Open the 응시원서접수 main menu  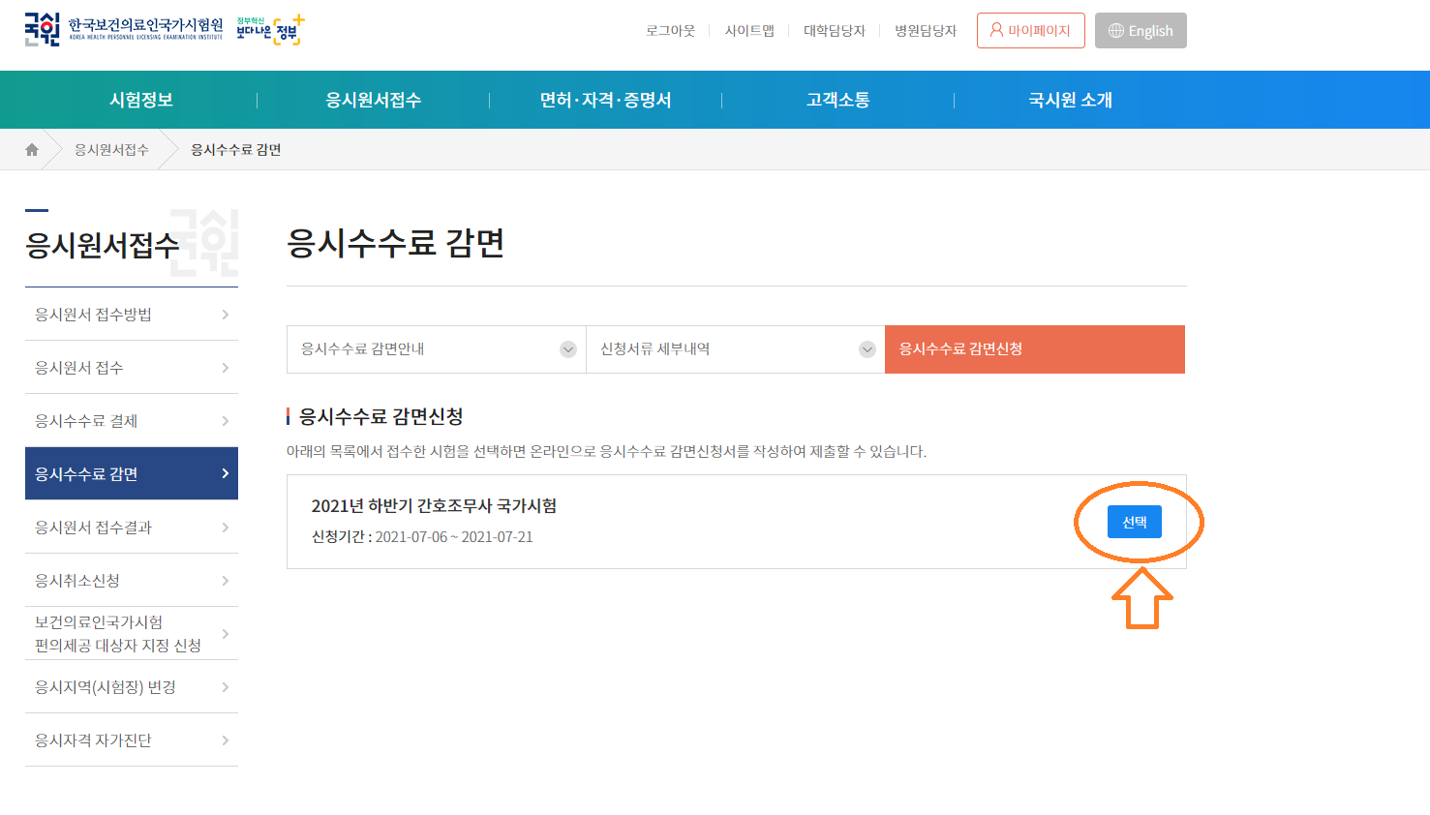pyautogui.click(x=374, y=100)
